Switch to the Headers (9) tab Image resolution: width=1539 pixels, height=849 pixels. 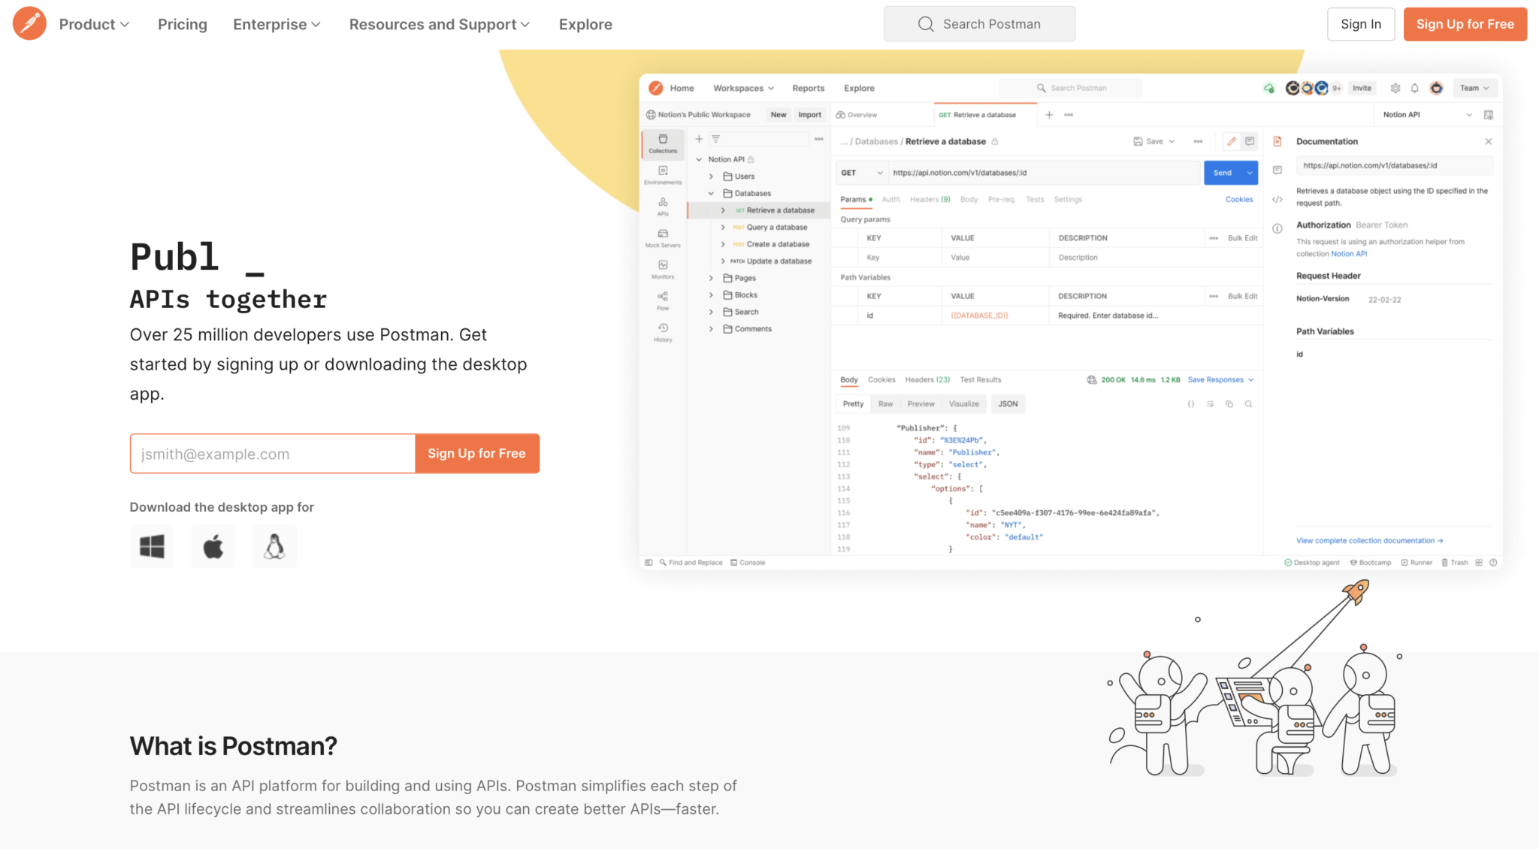tap(930, 199)
